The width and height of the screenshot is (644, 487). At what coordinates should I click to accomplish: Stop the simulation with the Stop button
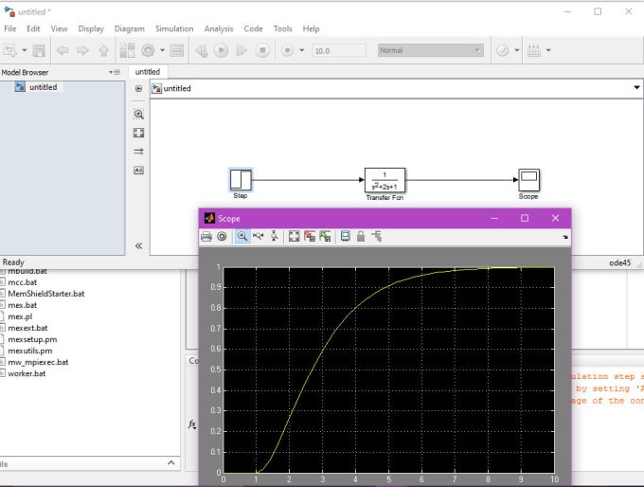point(262,50)
